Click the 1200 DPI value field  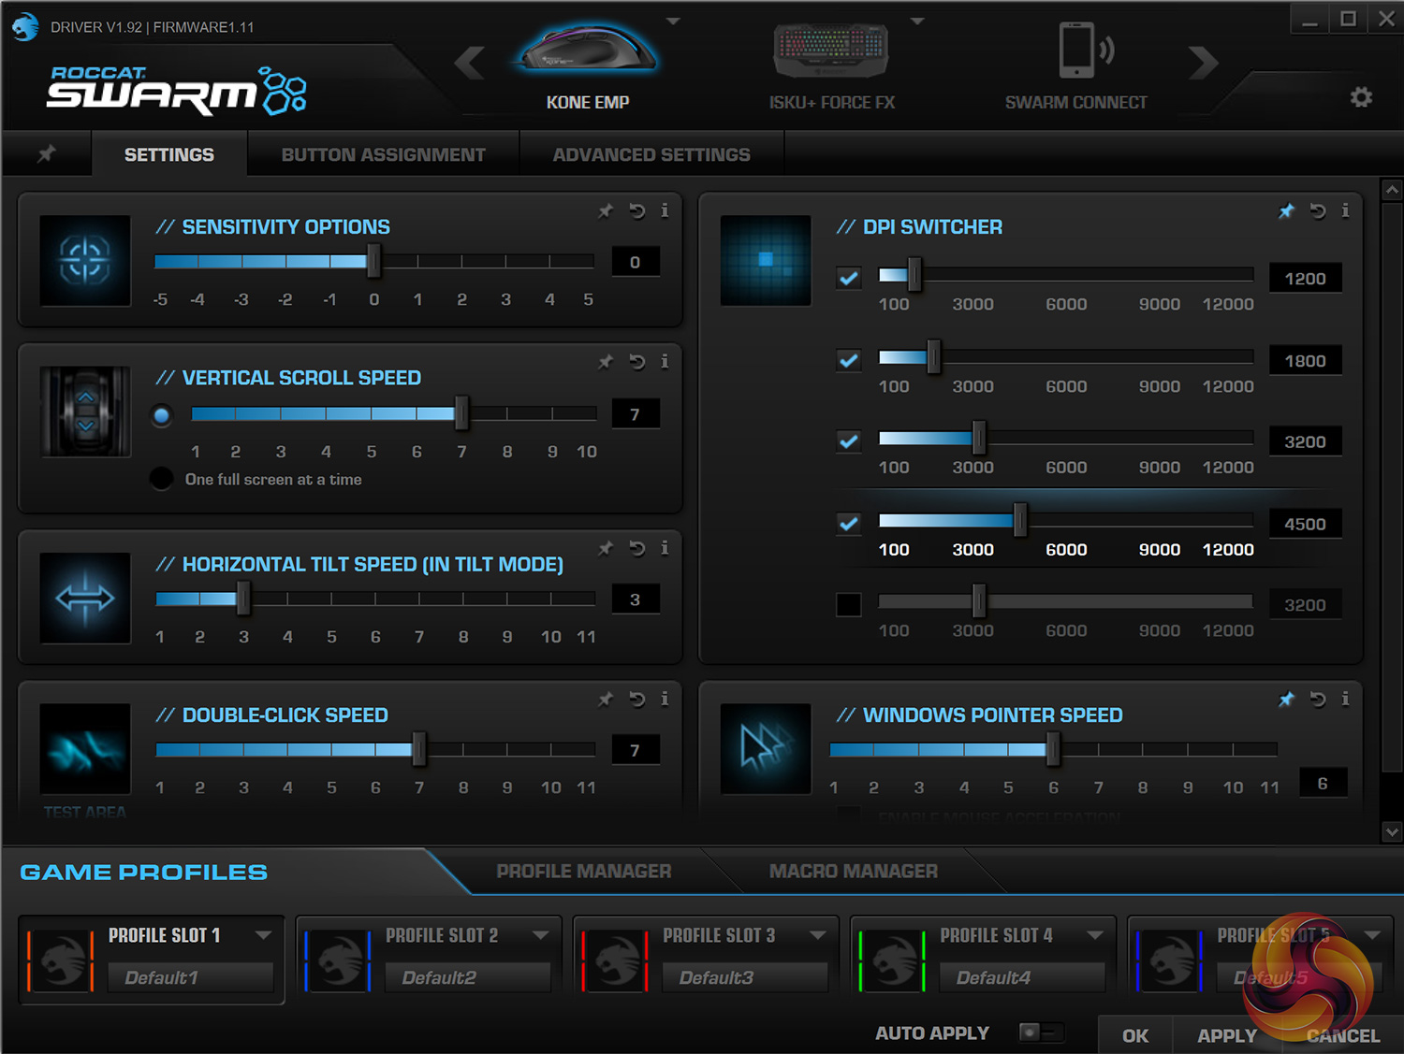click(x=1305, y=278)
